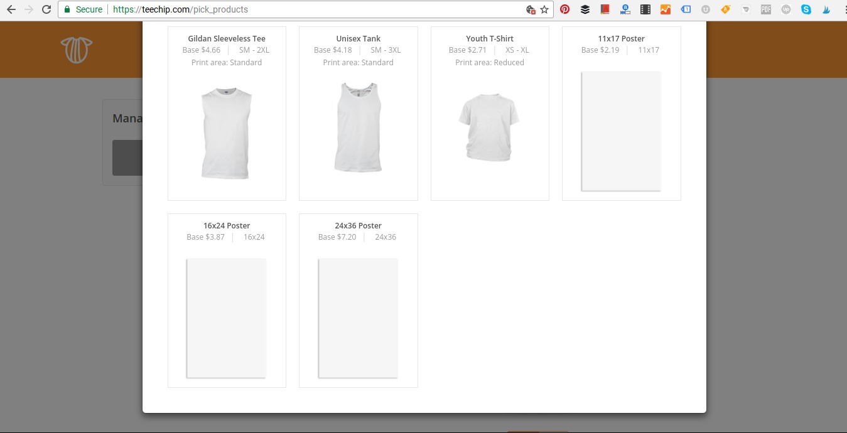
Task: Bookmark this page with the star icon
Action: click(x=544, y=9)
